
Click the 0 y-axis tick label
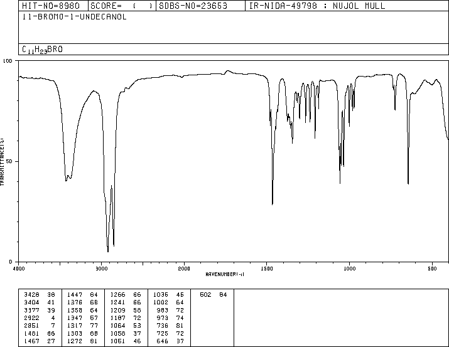click(11, 262)
